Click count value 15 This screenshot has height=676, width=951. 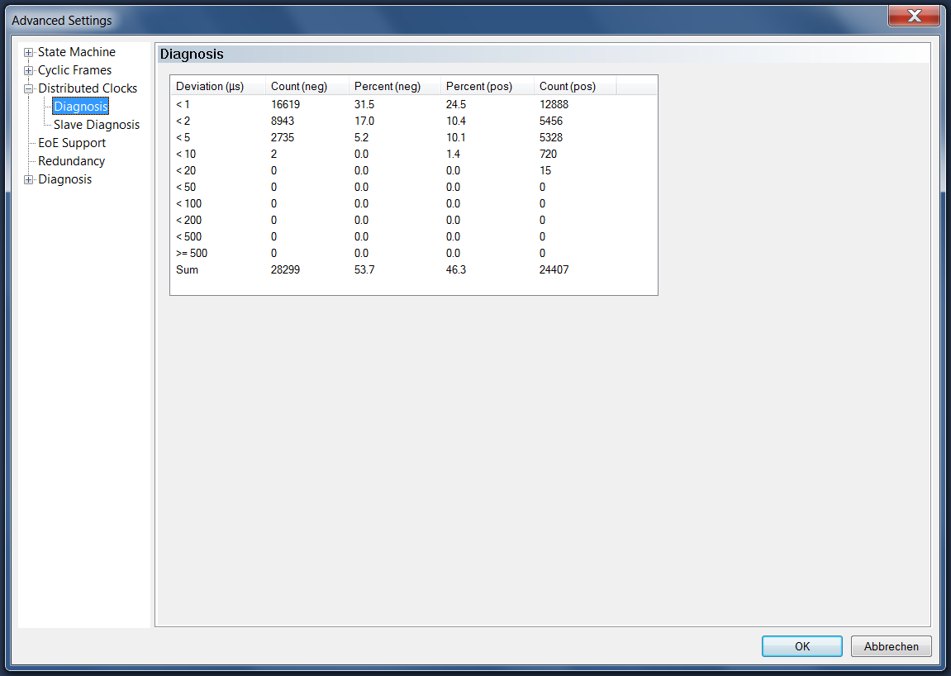pyautogui.click(x=545, y=170)
